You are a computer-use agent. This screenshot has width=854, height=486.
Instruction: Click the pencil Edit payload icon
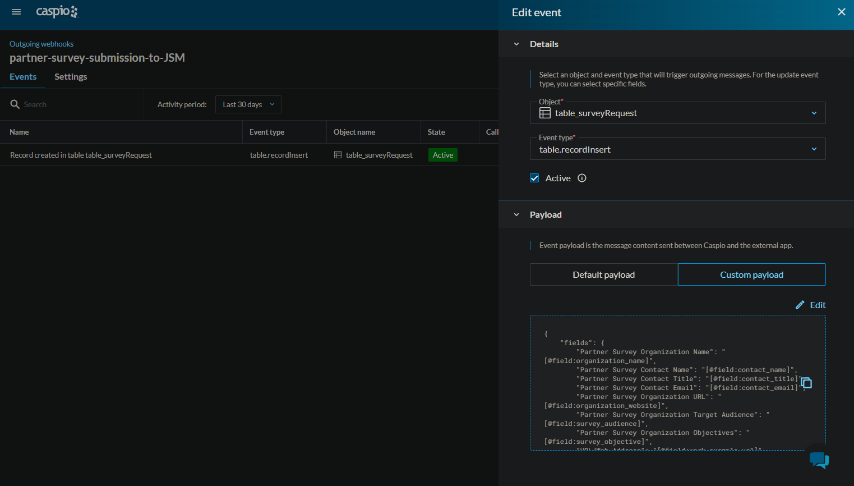800,305
